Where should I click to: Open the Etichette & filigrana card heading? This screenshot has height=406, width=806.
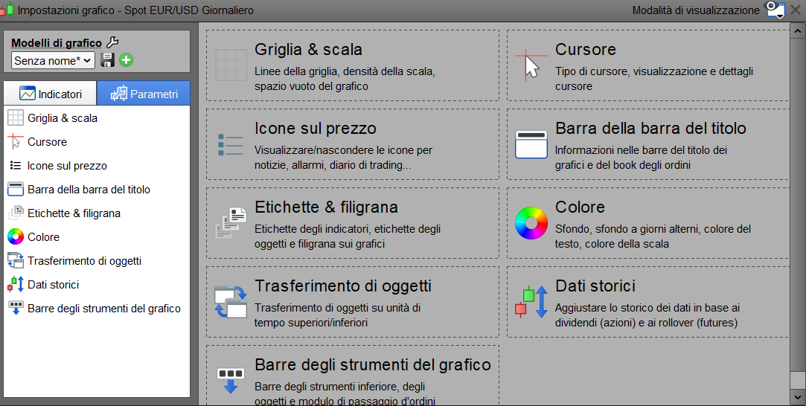pos(327,207)
